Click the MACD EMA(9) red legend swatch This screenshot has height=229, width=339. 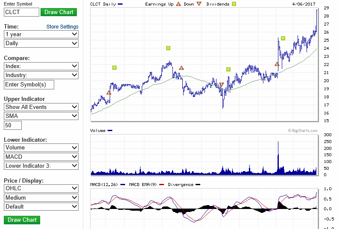[x=161, y=185]
